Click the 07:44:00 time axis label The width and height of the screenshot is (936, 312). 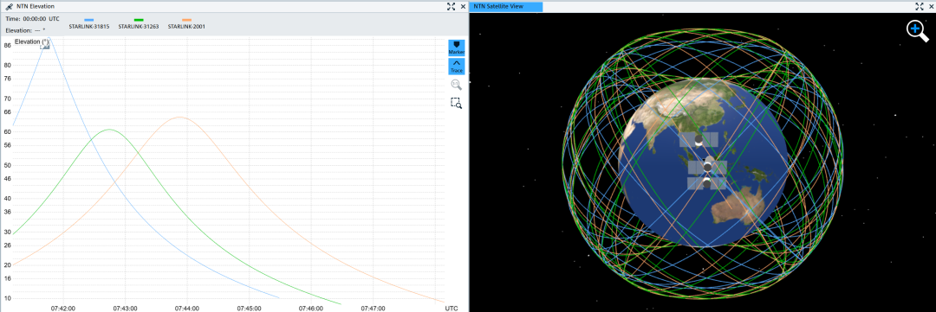(187, 309)
